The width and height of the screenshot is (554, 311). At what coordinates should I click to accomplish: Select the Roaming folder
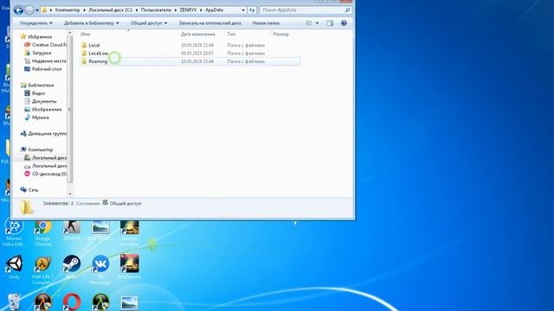98,61
